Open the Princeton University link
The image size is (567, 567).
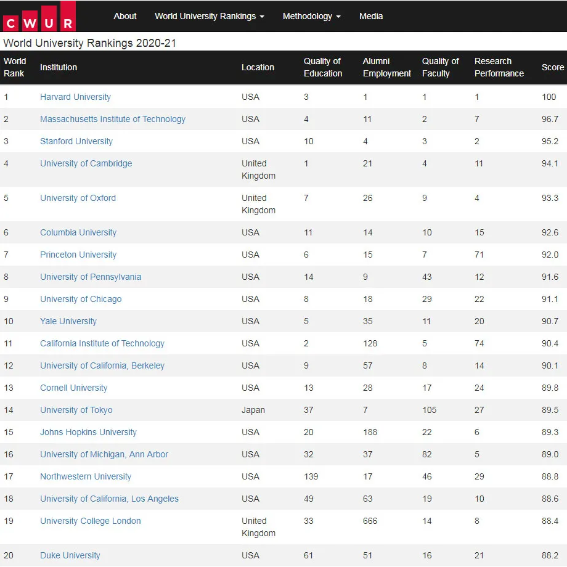pyautogui.click(x=78, y=255)
